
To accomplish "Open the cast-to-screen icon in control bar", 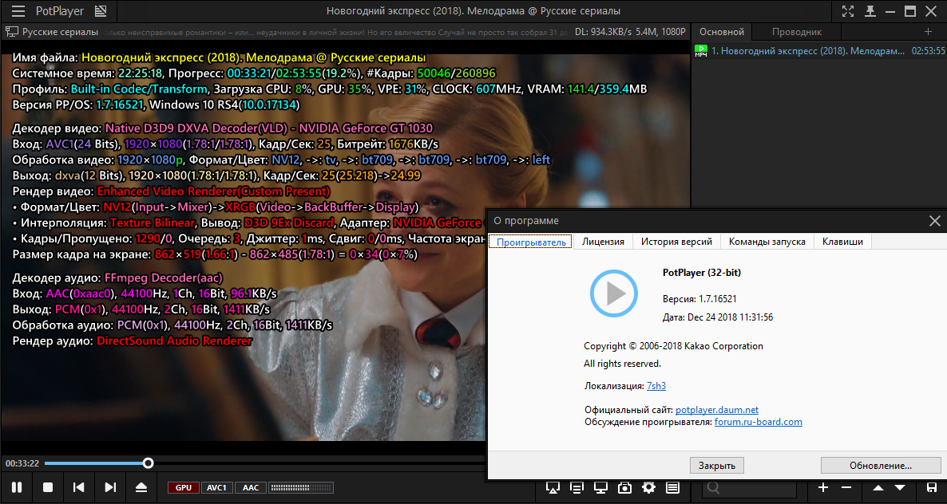I will coord(553,487).
